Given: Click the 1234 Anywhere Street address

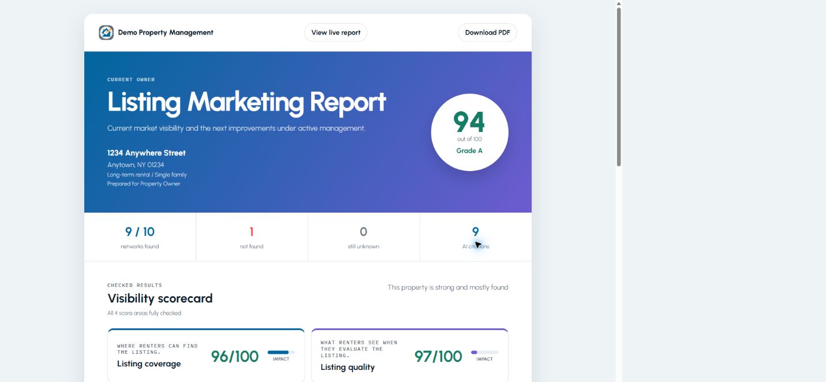Looking at the screenshot, I should tap(147, 153).
